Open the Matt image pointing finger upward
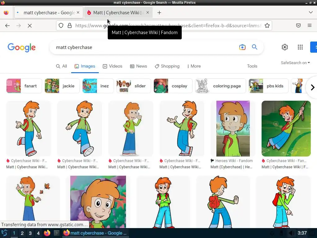This screenshot has width=317, height=238. pos(131,129)
